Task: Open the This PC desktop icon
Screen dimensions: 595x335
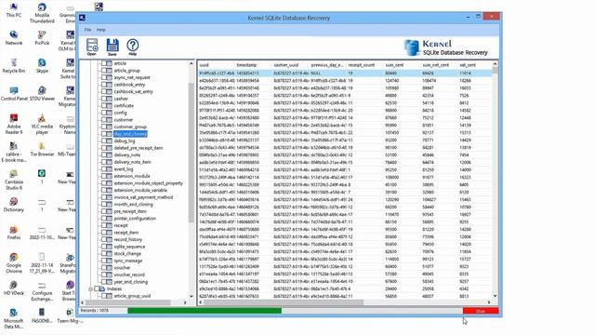Action: point(14,10)
